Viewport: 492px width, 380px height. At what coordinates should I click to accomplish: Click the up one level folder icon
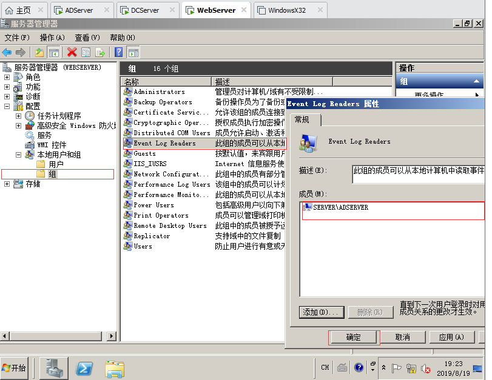tap(39, 53)
